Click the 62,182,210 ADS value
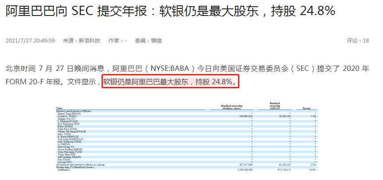 [285, 164]
